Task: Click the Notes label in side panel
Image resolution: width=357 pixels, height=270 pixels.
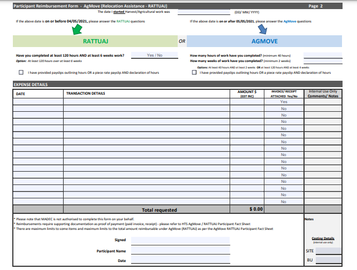Action: pos(309,219)
